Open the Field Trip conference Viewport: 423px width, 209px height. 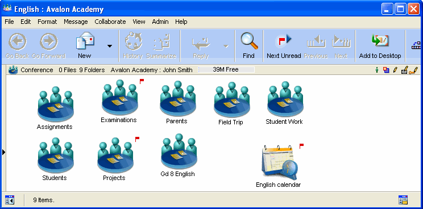click(x=232, y=100)
